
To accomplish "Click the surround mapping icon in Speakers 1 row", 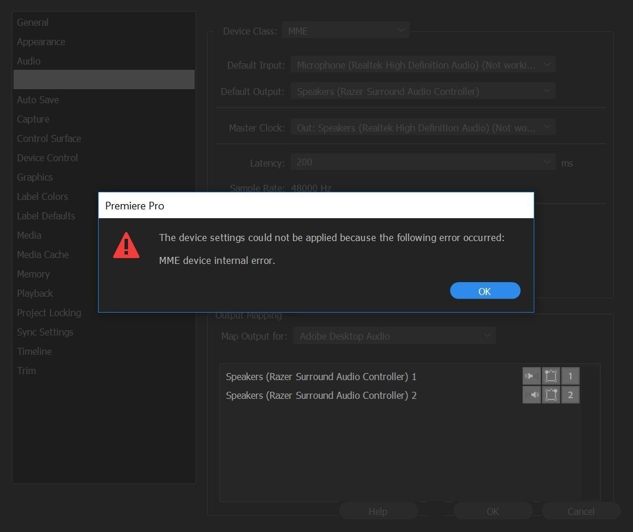I will [x=551, y=376].
